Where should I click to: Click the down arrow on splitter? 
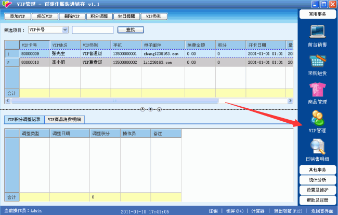pyautogui.click(x=159, y=109)
